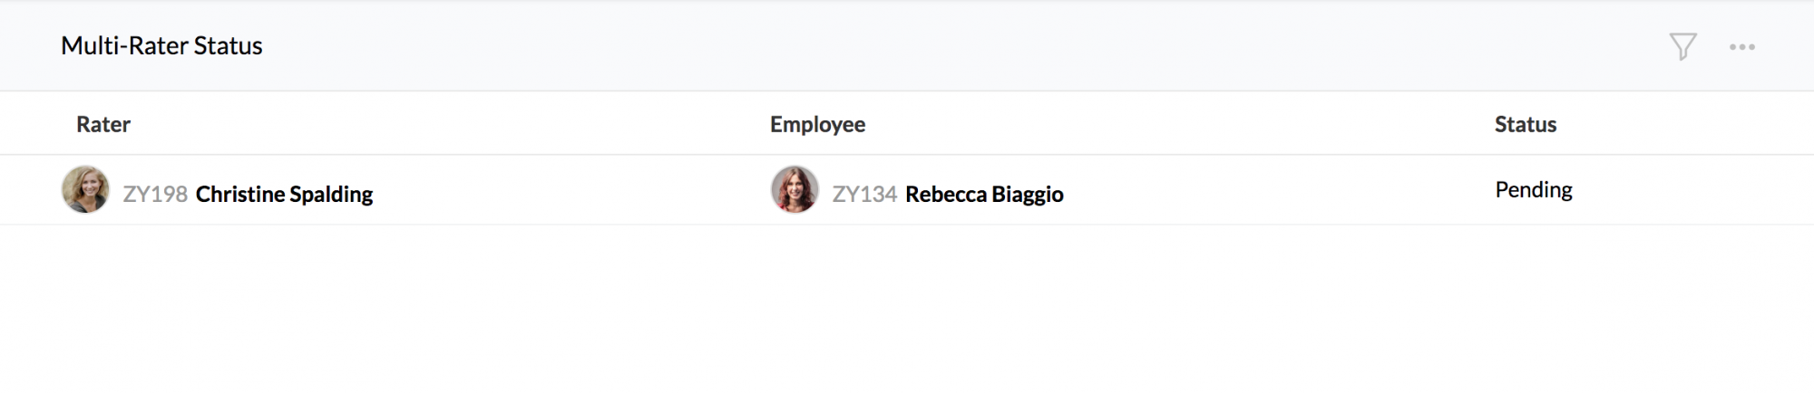Click the blank area below the table row

(x=907, y=308)
